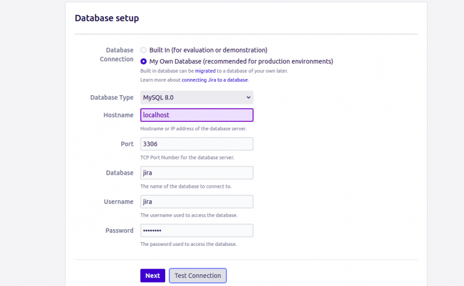Select the Built In database radio option
Screen dimensions: 464x286
(144, 50)
